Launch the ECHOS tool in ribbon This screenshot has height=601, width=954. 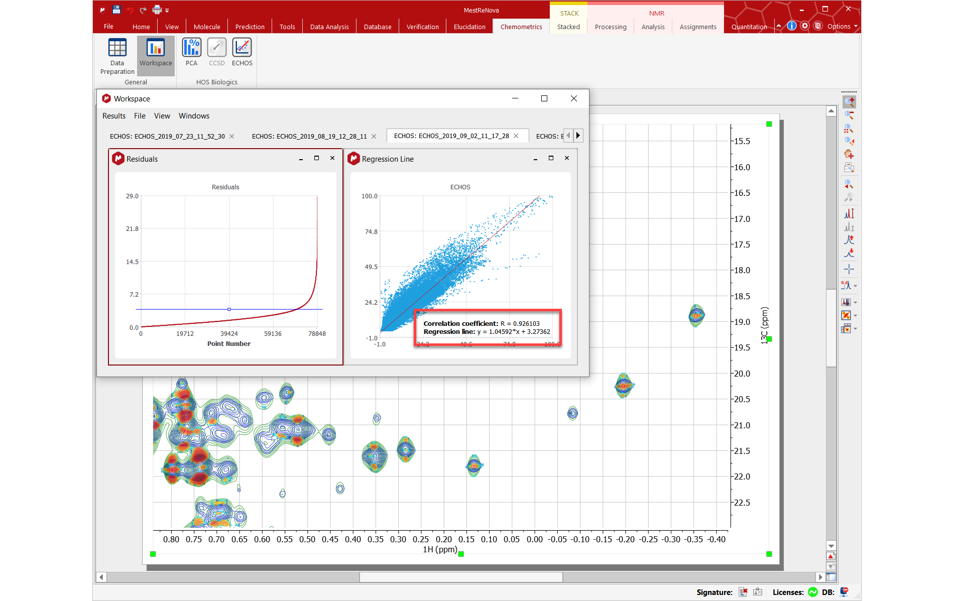pos(242,52)
